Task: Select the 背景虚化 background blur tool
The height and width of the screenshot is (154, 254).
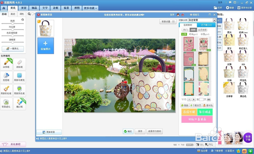Action: (6, 104)
